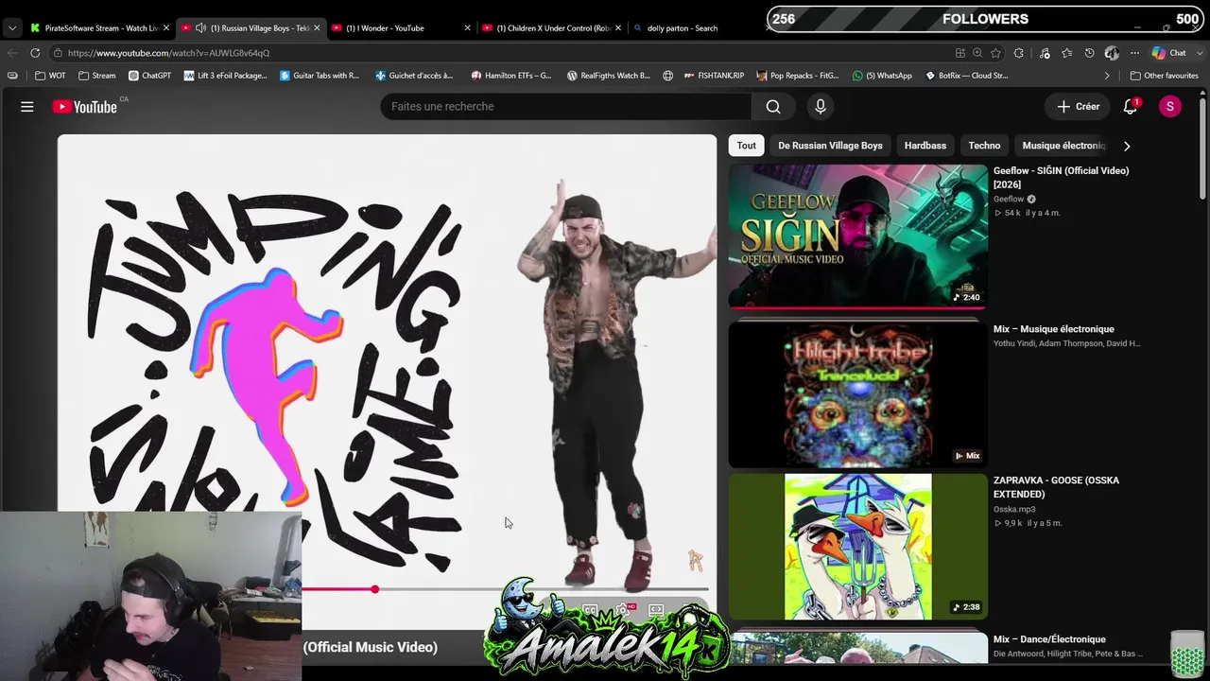Open YouTube notifications bell

coord(1131,107)
